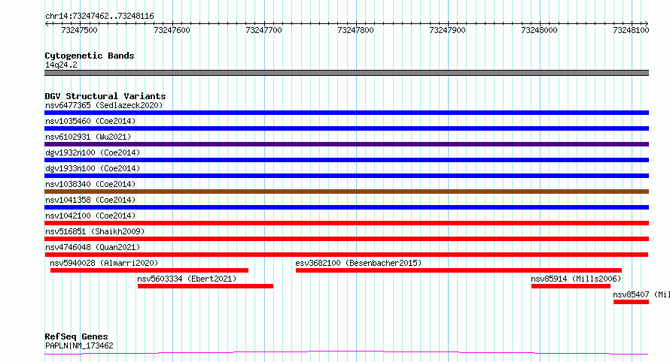Select the brown nsv1038340 variant bar
Image resolution: width=670 pixels, height=362 pixels.
(x=346, y=192)
